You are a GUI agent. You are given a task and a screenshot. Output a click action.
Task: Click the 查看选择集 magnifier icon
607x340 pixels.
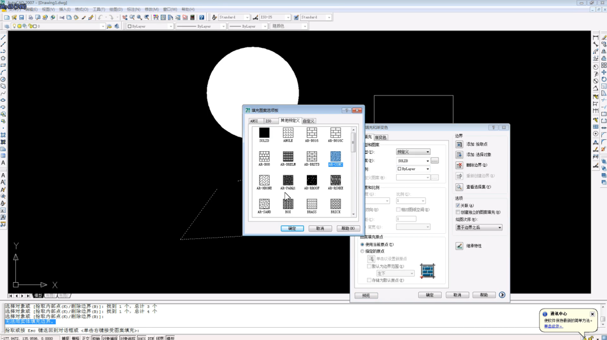click(459, 187)
